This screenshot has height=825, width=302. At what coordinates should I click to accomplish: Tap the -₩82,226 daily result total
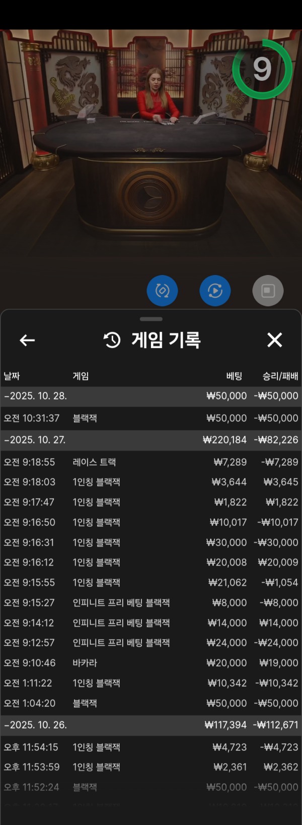(x=276, y=440)
